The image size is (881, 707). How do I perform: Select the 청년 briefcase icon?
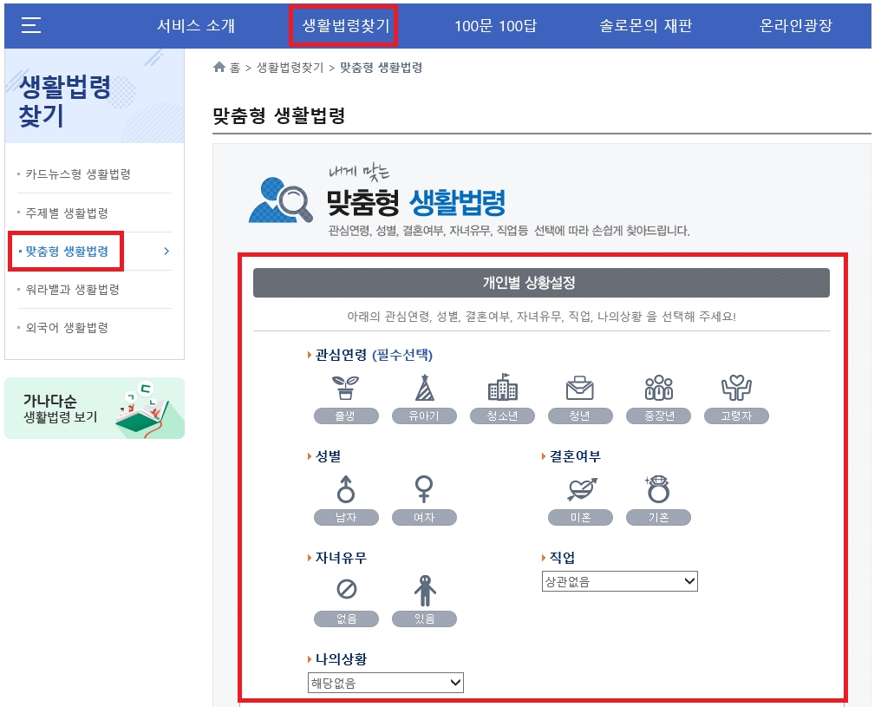pyautogui.click(x=579, y=388)
